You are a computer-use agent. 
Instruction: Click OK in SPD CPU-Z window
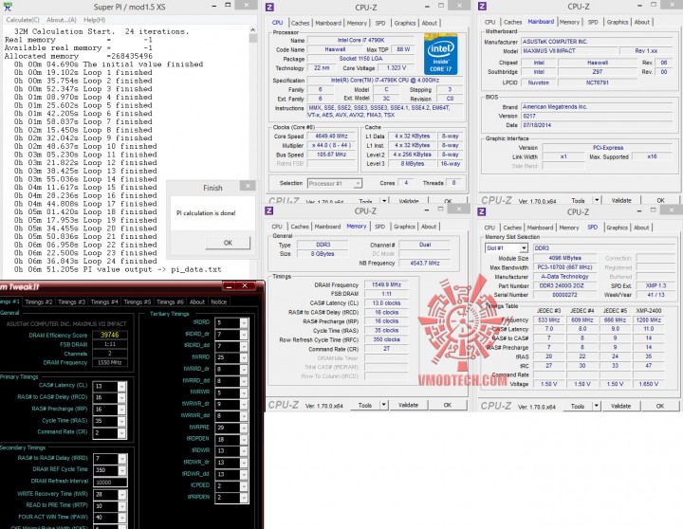coord(660,406)
